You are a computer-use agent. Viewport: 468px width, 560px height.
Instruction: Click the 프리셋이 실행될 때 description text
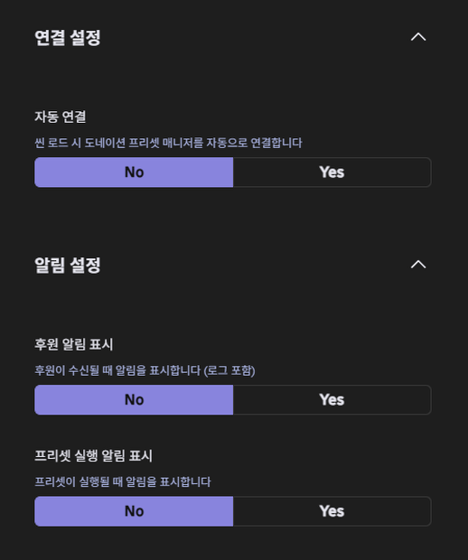[123, 481]
